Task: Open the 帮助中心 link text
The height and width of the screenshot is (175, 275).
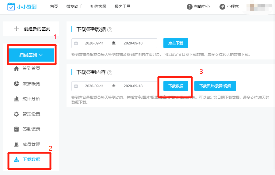Action: [202, 7]
